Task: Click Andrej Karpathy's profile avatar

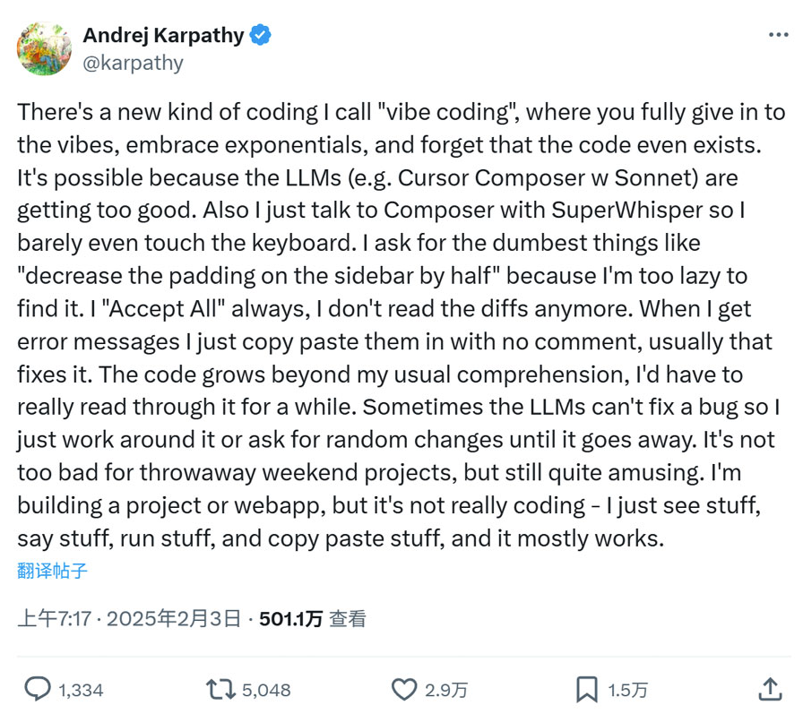Action: coord(43,47)
